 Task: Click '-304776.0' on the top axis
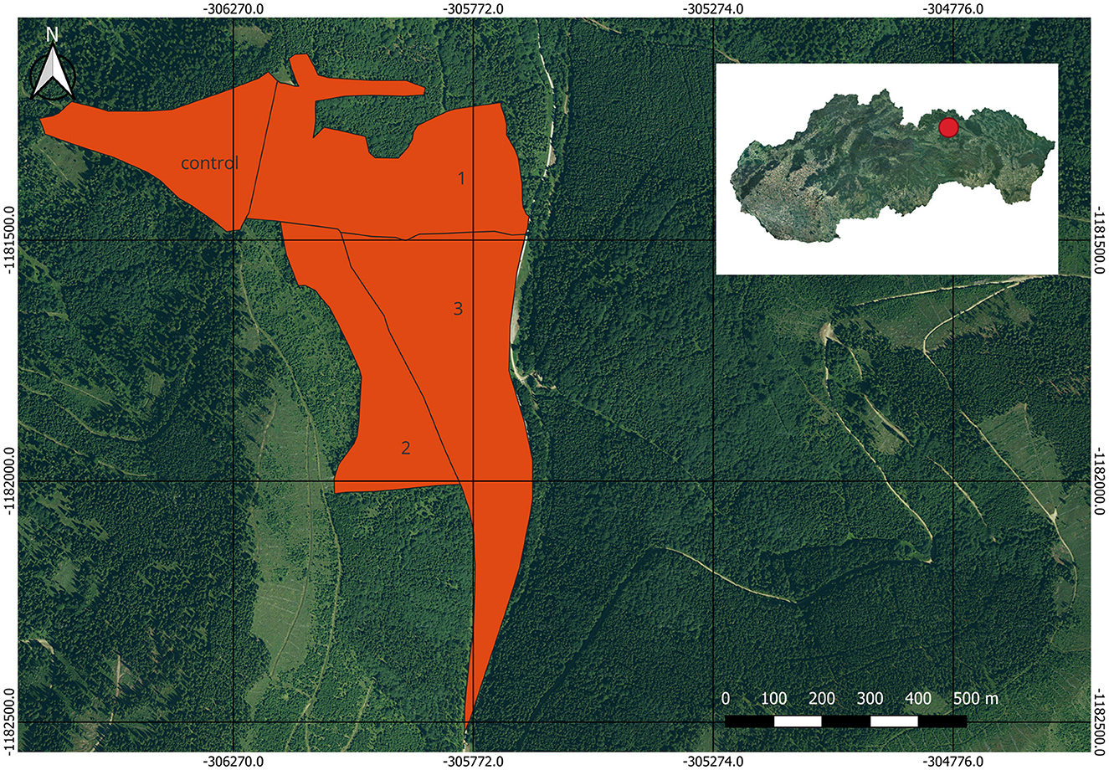953,9
